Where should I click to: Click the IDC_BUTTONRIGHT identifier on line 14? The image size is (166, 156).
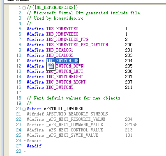(x=65, y=77)
